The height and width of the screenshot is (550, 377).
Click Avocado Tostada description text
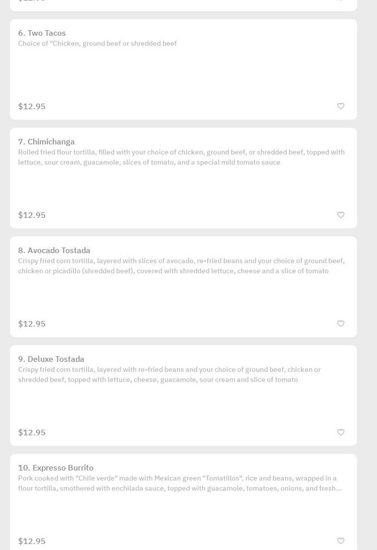(x=181, y=266)
